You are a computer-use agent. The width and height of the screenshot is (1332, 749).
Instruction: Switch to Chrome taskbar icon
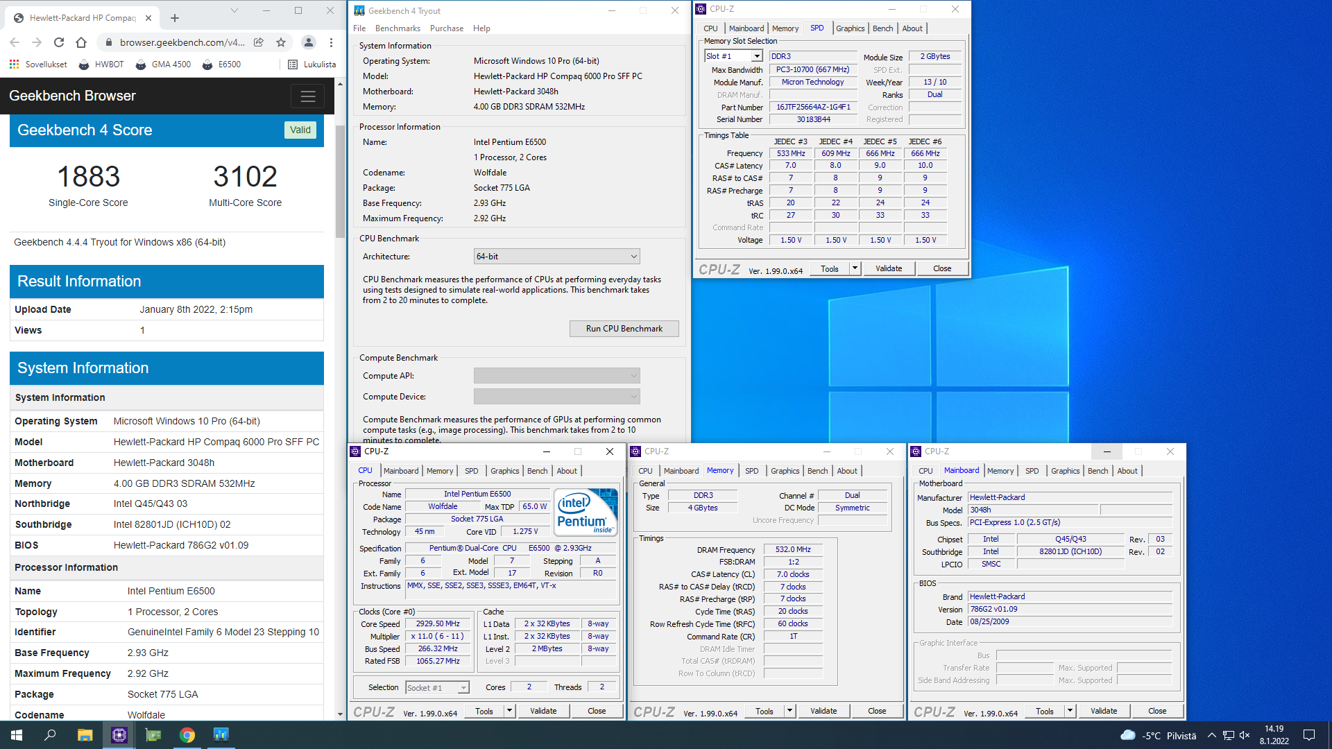[187, 735]
